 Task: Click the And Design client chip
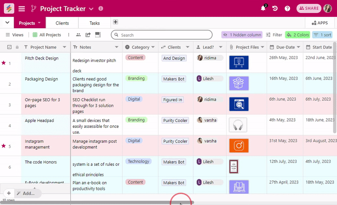click(174, 58)
